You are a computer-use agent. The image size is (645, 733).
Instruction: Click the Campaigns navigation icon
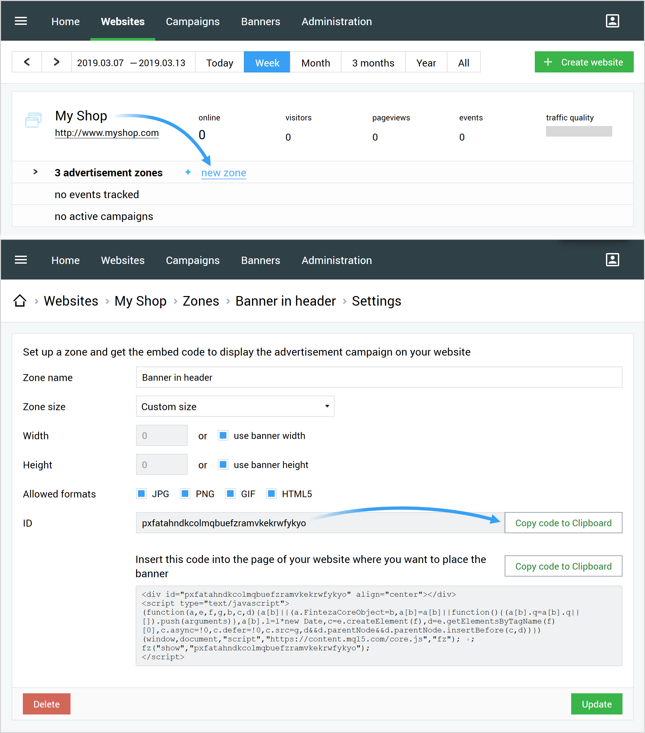pyautogui.click(x=192, y=21)
